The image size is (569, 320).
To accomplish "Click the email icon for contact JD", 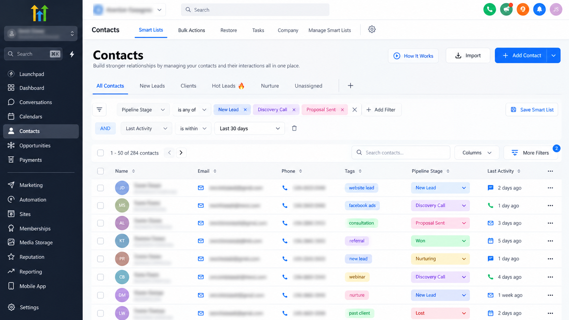I will click(201, 188).
